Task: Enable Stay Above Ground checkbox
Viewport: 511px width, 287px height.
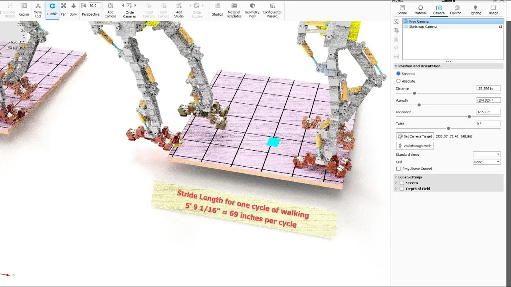Action: pos(398,169)
